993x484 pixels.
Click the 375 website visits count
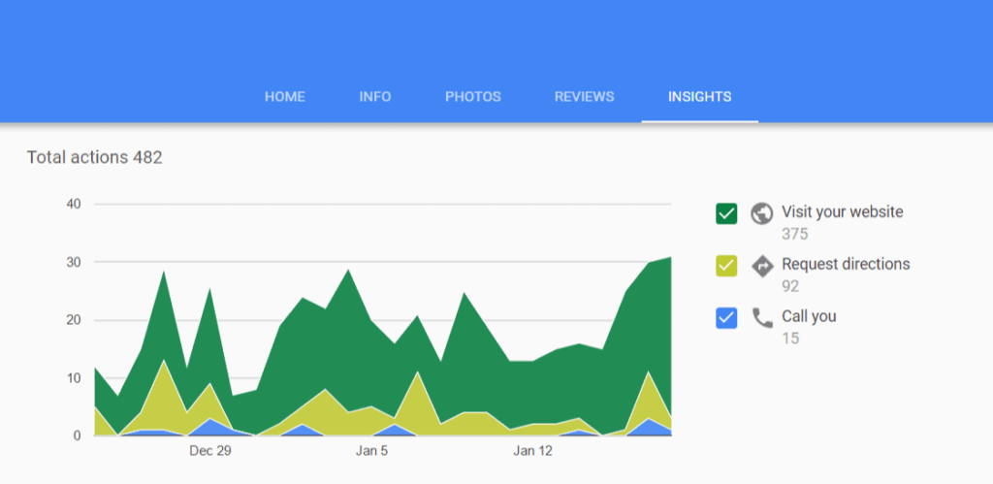tap(795, 234)
